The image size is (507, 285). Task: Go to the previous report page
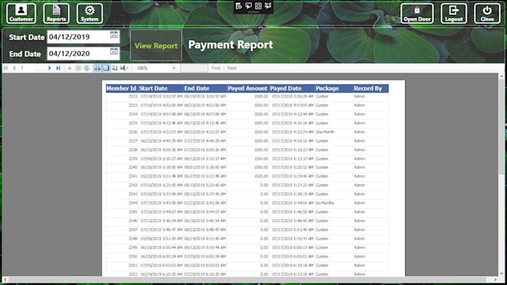pos(14,68)
